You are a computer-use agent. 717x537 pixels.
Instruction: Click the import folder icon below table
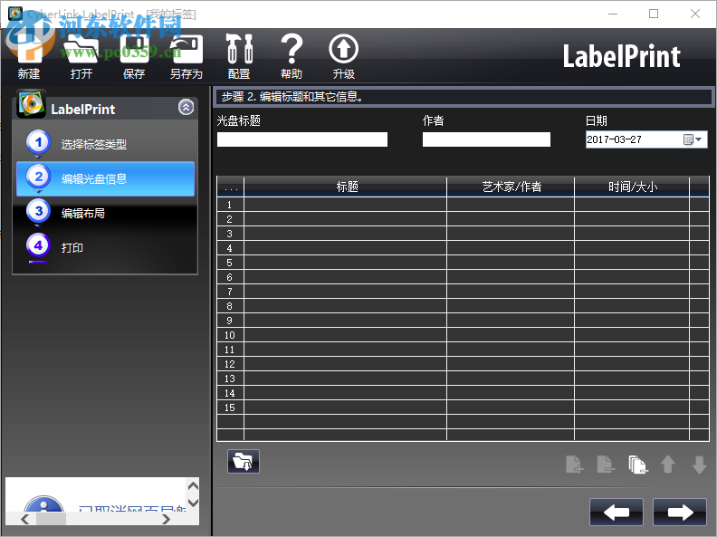[244, 461]
